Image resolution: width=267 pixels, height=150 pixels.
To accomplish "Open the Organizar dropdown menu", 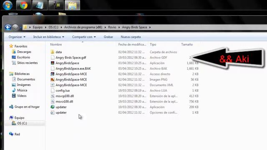I will 17,37.
